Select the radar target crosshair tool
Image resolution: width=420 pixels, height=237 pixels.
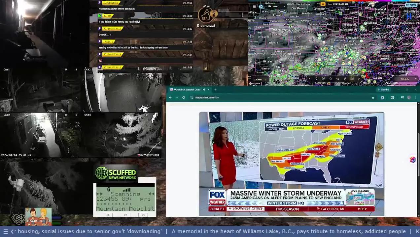(331, 79)
